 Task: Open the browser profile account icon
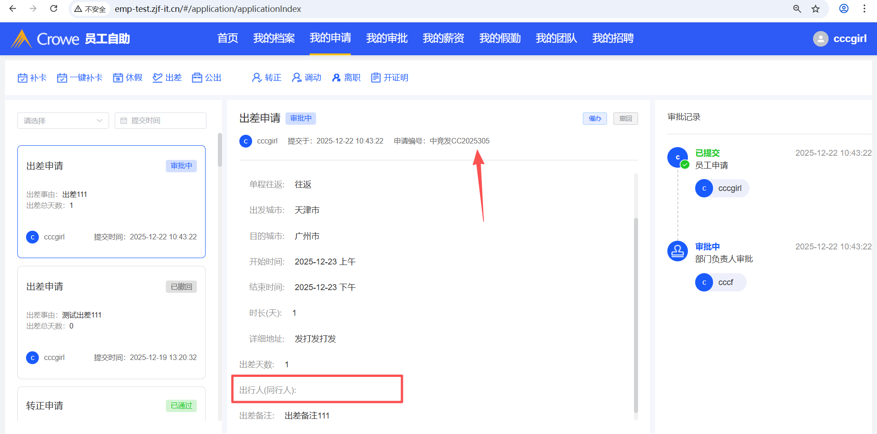(x=844, y=9)
